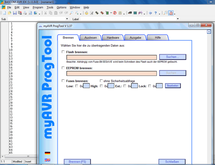Screen dimensions: 215x165
Task: Send to chip green programmer icon
Action: tap(107, 13)
